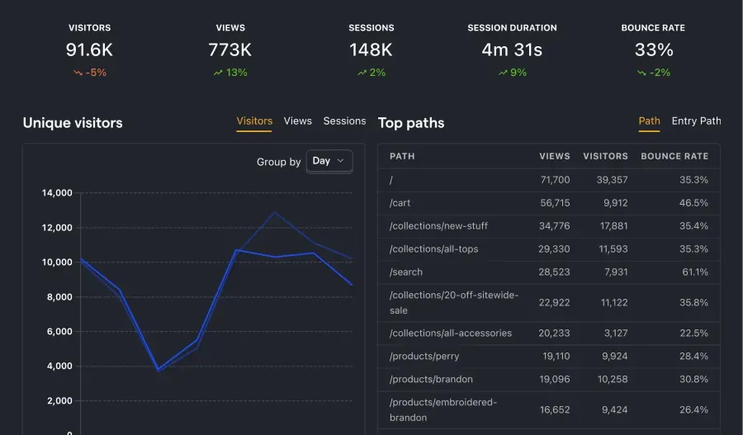Click the 61.1% bounce rate cell
Viewport: 743px width, 435px height.
pos(694,272)
